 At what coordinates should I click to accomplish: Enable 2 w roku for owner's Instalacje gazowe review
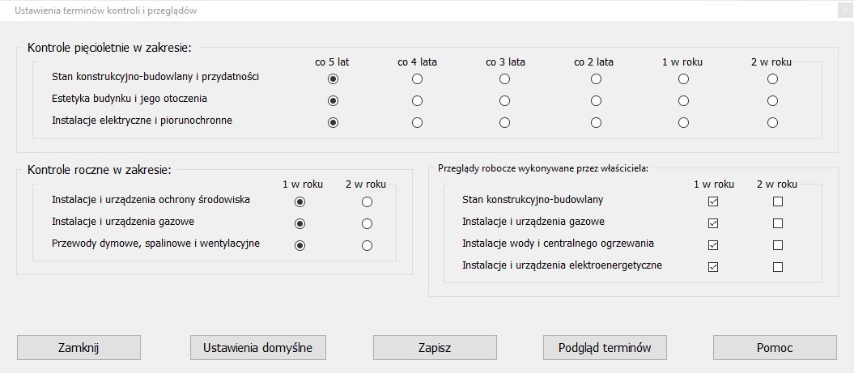pos(778,223)
